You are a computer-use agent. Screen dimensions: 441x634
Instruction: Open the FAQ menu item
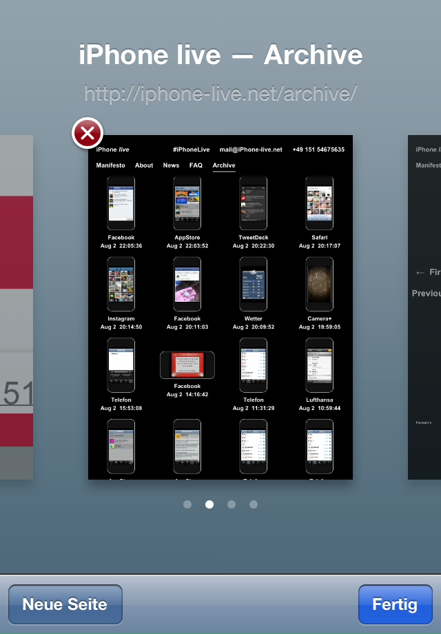tap(196, 165)
